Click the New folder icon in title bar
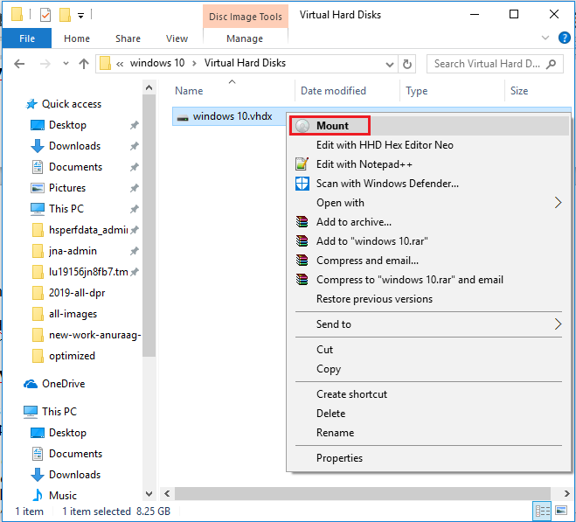 click(x=65, y=15)
